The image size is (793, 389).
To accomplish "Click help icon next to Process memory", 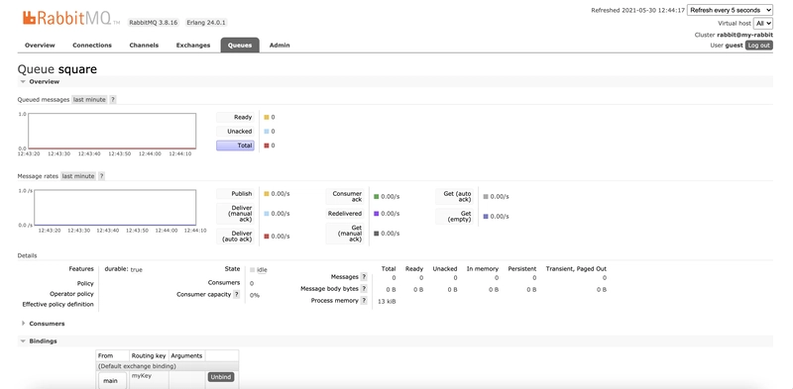I will tap(364, 300).
